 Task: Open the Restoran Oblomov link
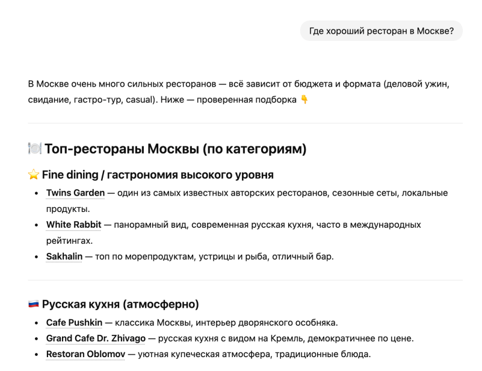(x=85, y=354)
